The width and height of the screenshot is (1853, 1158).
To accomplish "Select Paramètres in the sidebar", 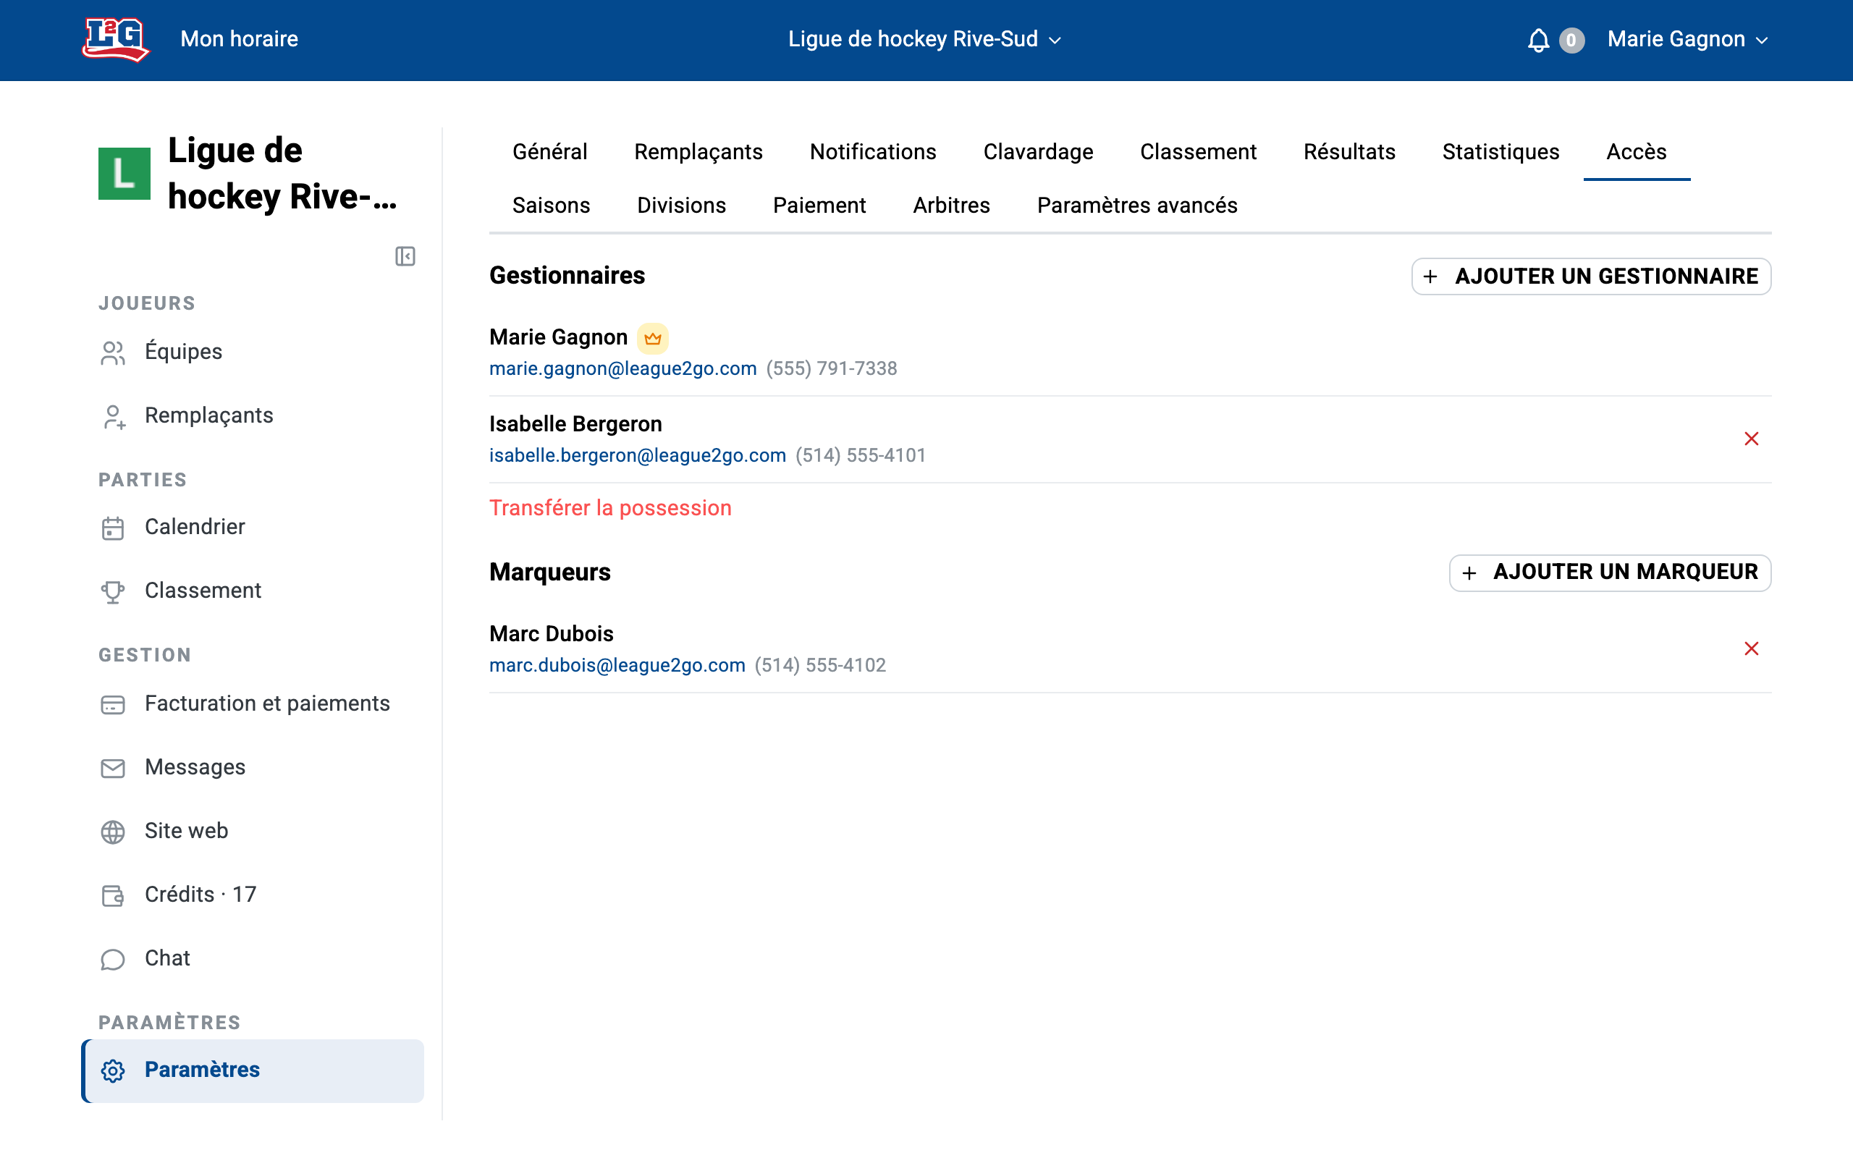I will coord(253,1070).
